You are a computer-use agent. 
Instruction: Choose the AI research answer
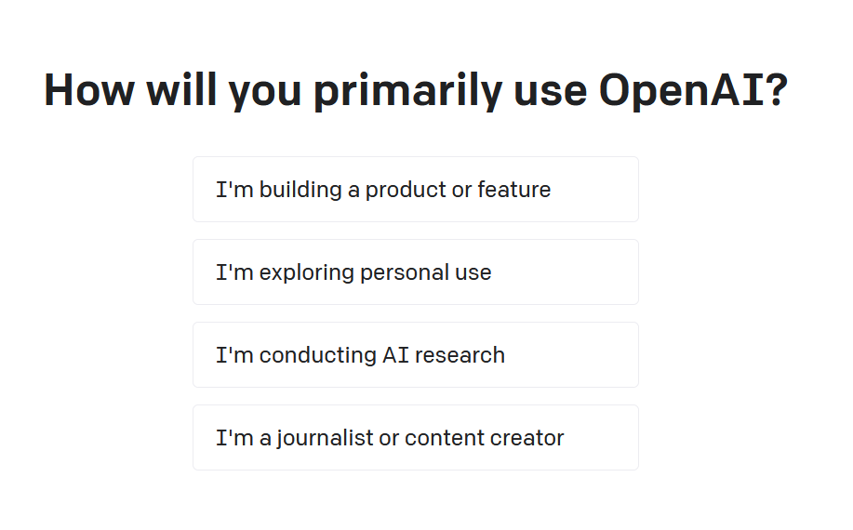tap(416, 354)
